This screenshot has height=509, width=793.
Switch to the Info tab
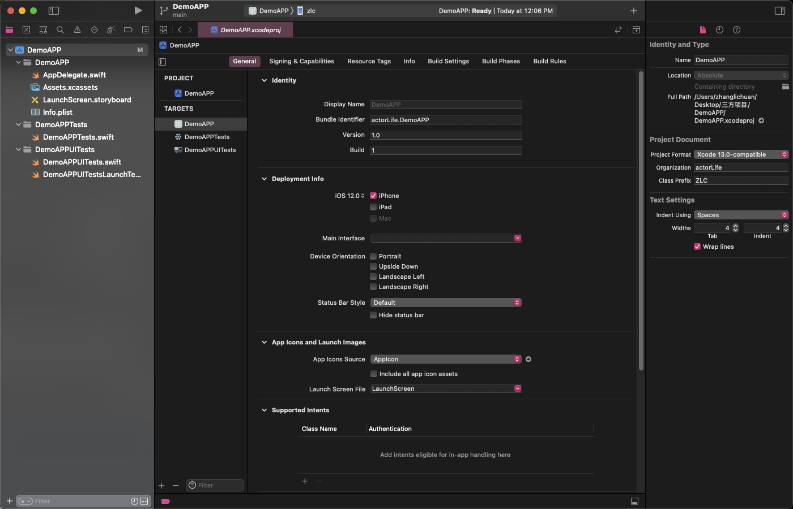pyautogui.click(x=409, y=61)
